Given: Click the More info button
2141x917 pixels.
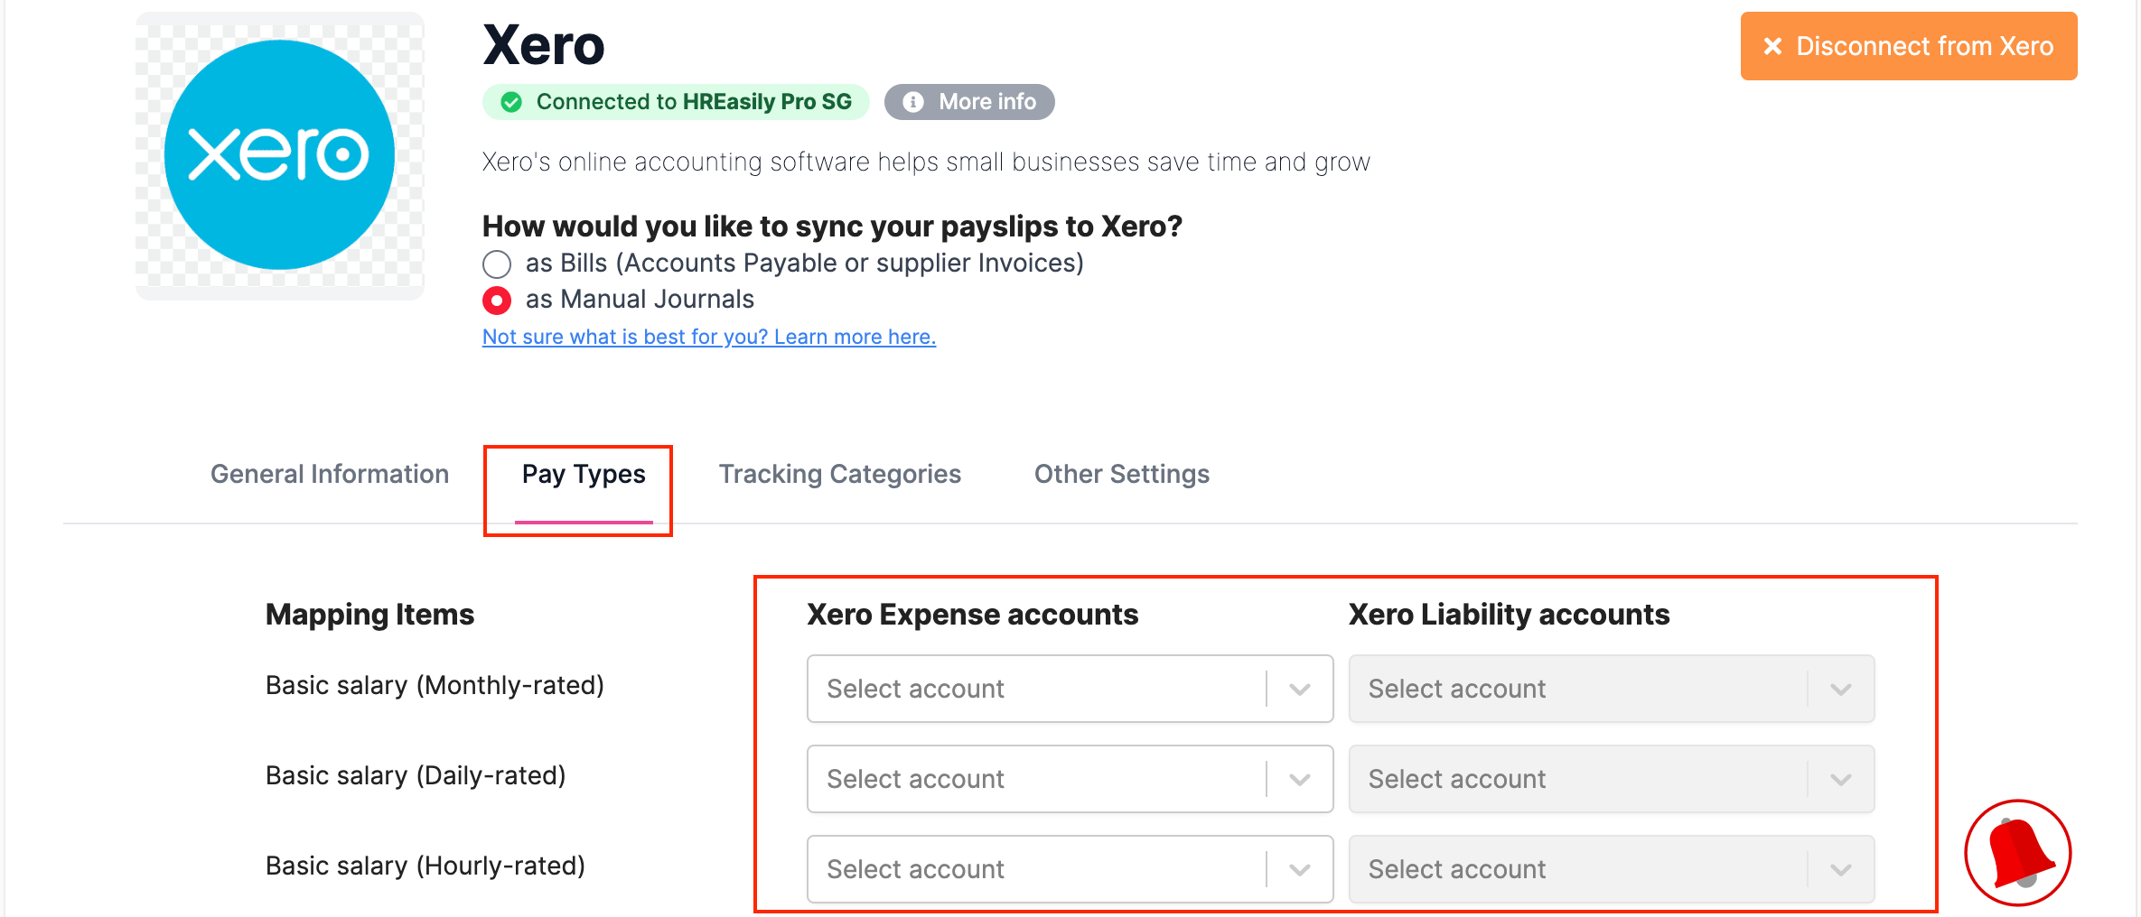Looking at the screenshot, I should pos(969,102).
